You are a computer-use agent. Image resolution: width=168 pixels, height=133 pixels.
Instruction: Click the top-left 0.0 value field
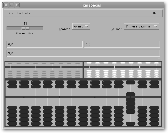pos(45,44)
